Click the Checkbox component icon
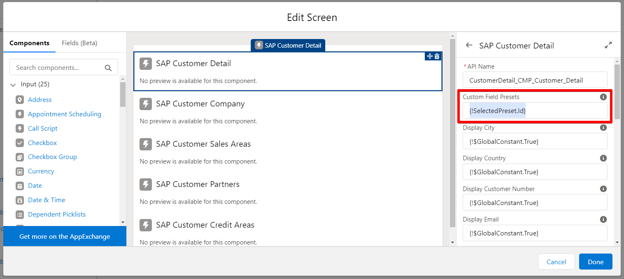 20,143
